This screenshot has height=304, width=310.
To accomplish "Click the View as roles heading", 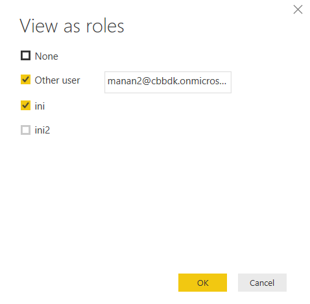I will pyautogui.click(x=72, y=26).
